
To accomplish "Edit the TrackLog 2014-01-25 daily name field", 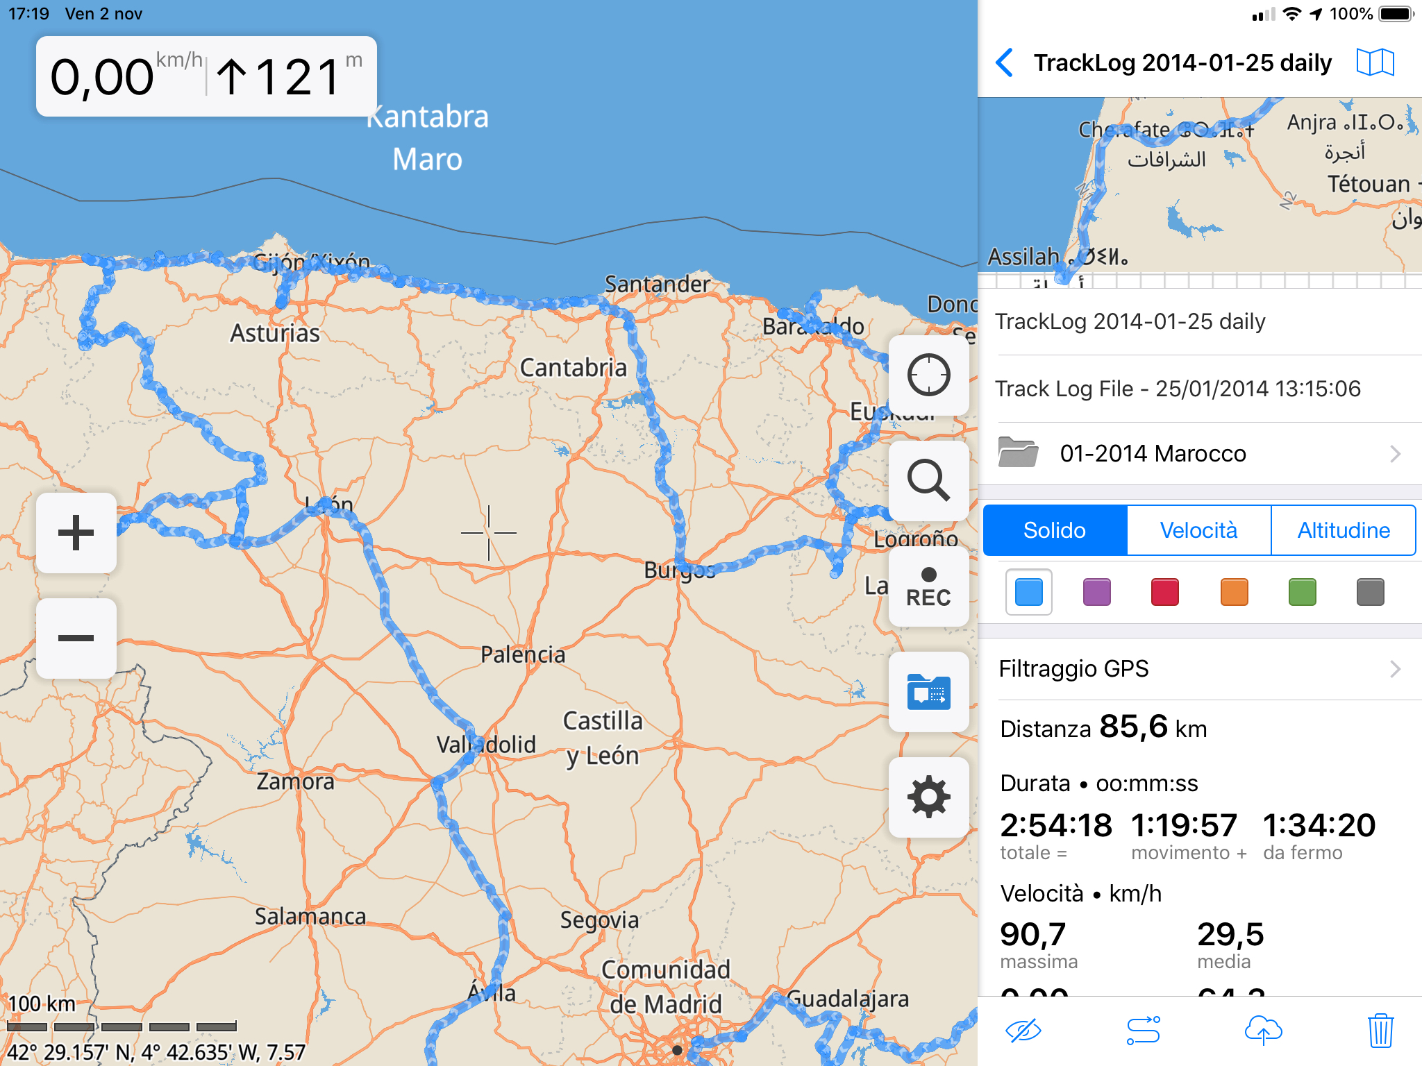I will pyautogui.click(x=1130, y=322).
